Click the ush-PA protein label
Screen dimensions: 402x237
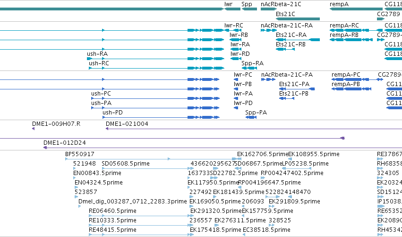pyautogui.click(x=101, y=103)
